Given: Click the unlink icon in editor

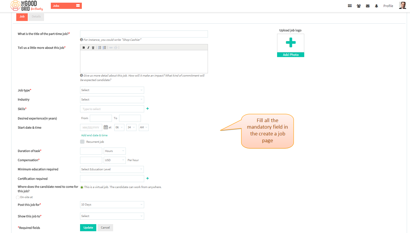Looking at the screenshot, I should click(116, 48).
